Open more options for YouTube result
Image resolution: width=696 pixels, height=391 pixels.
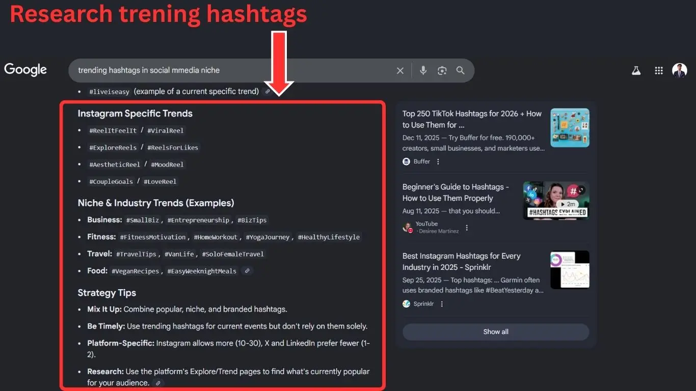tap(467, 228)
